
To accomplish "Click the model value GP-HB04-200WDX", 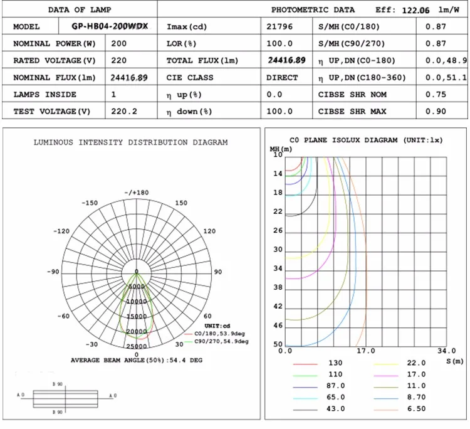I will point(110,26).
